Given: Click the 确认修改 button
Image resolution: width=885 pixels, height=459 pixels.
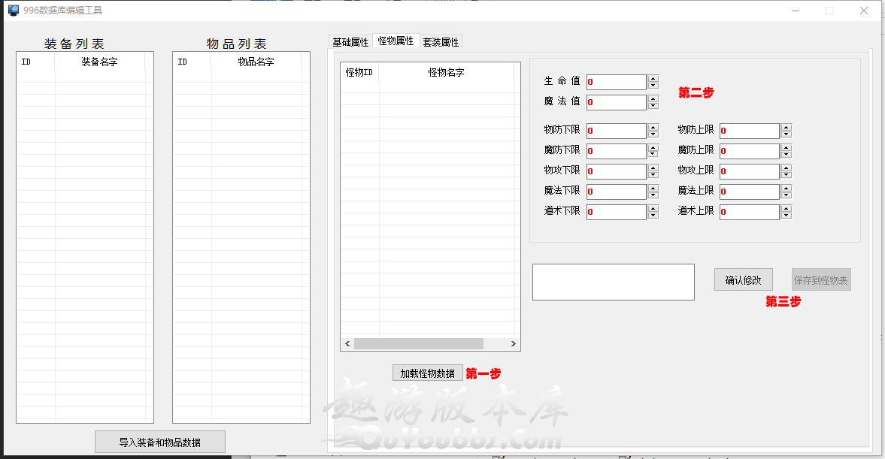Looking at the screenshot, I should point(744,280).
